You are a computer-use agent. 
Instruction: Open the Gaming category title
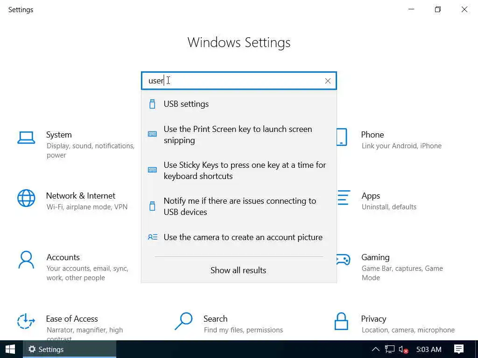click(x=375, y=257)
